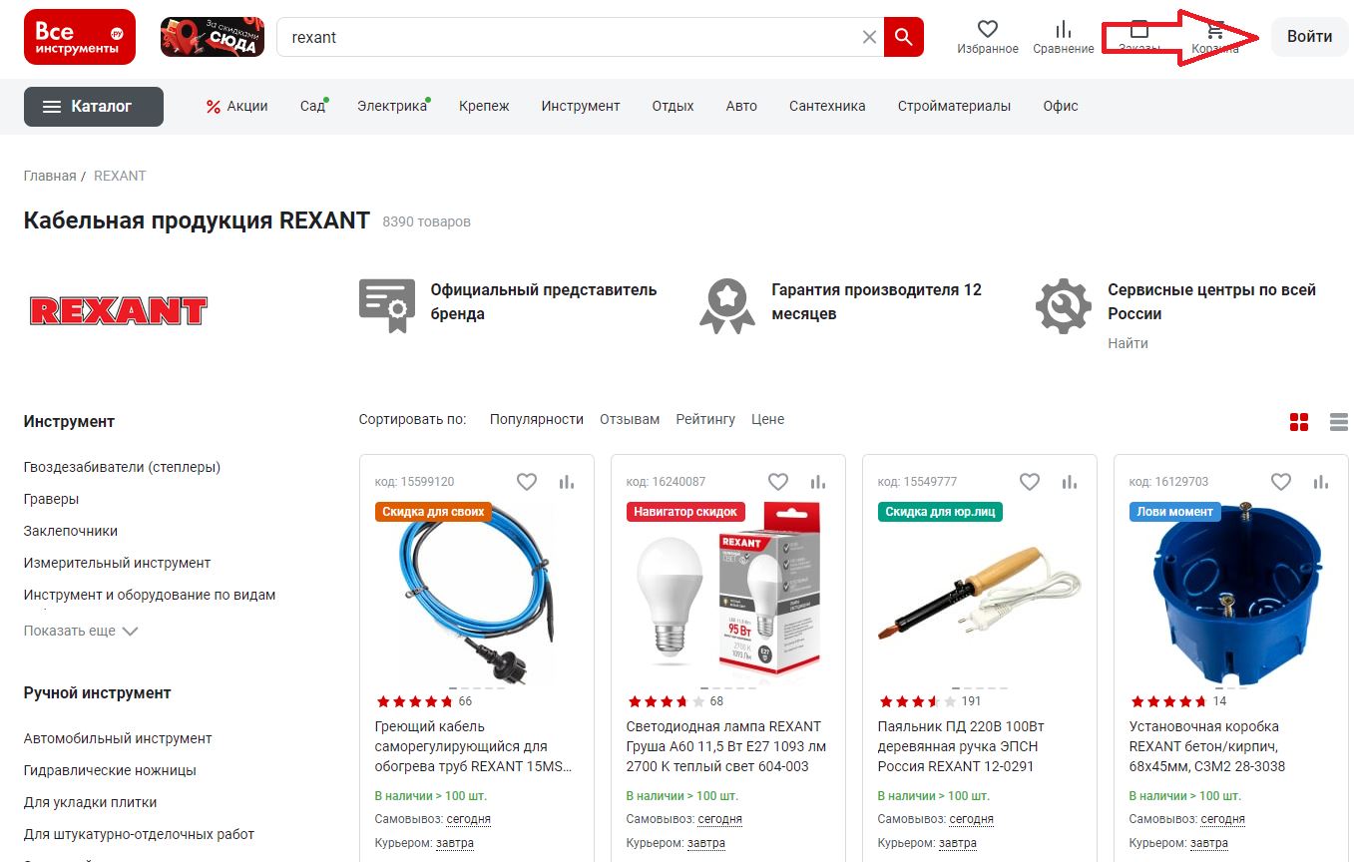This screenshot has height=862, width=1354.
Task: Open 'Светодиодная лампа REXANT' product title
Action: (726, 746)
